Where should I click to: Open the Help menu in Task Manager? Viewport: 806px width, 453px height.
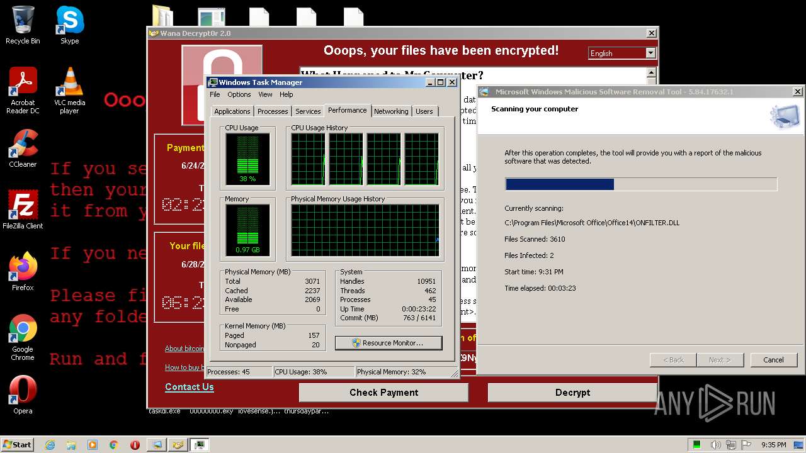tap(286, 94)
